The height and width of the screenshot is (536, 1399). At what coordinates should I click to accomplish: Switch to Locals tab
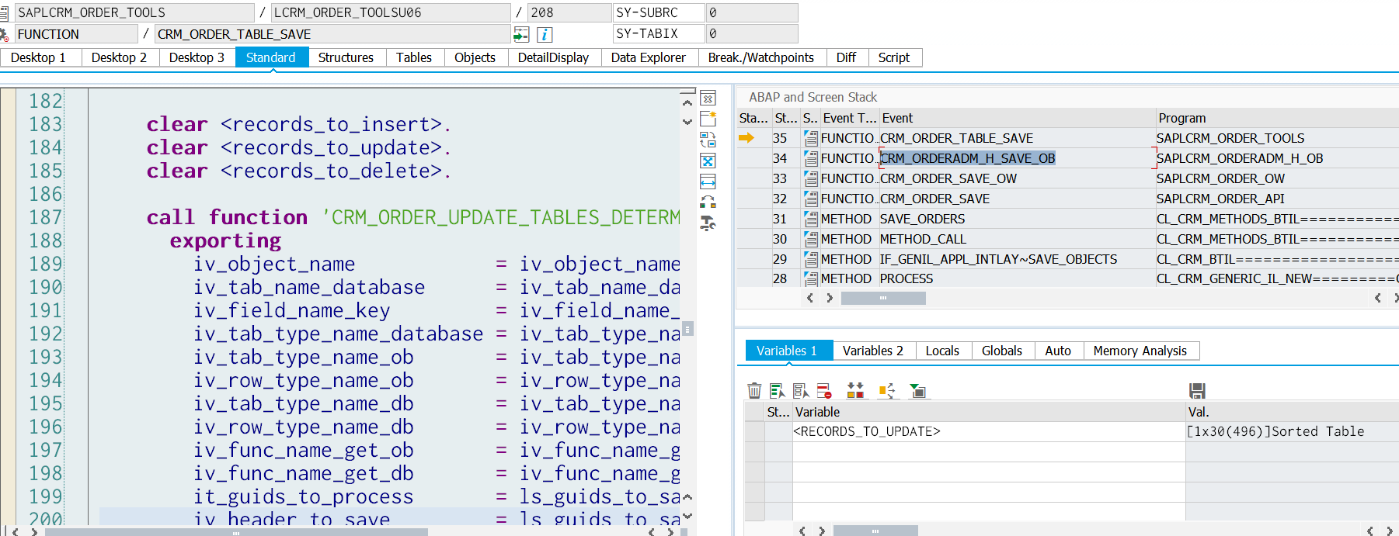pyautogui.click(x=942, y=351)
